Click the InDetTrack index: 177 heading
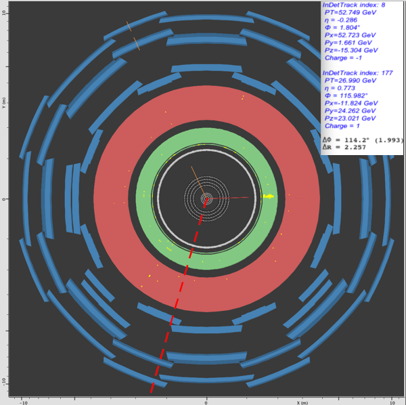Viewport: 406px width, 405px height. coord(356,72)
